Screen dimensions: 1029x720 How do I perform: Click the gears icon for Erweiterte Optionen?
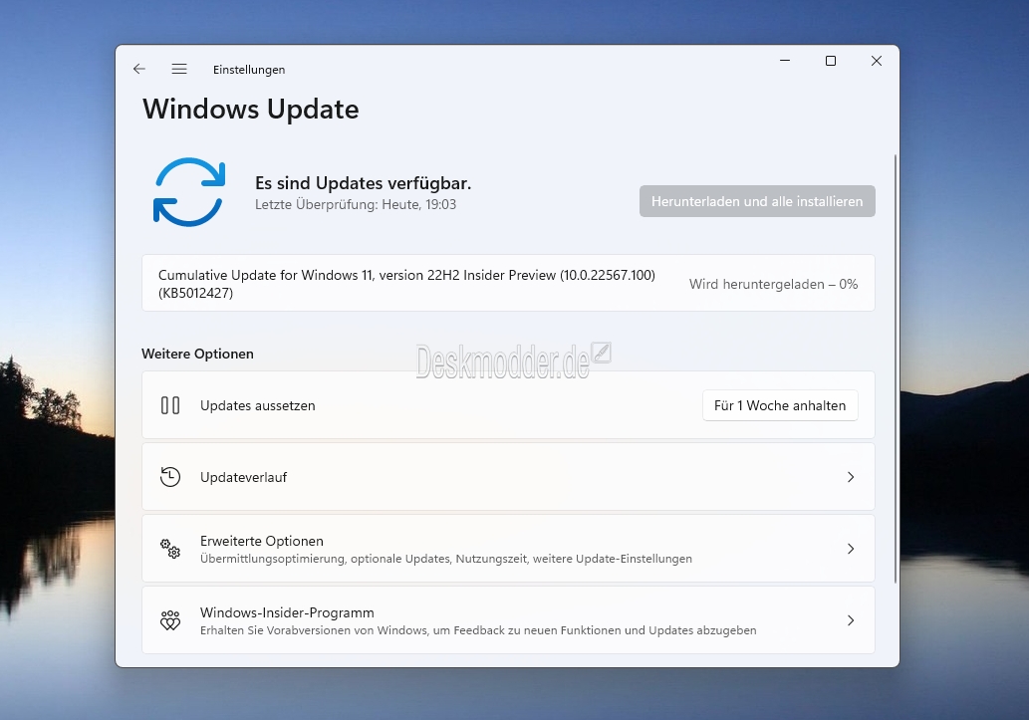pos(170,549)
